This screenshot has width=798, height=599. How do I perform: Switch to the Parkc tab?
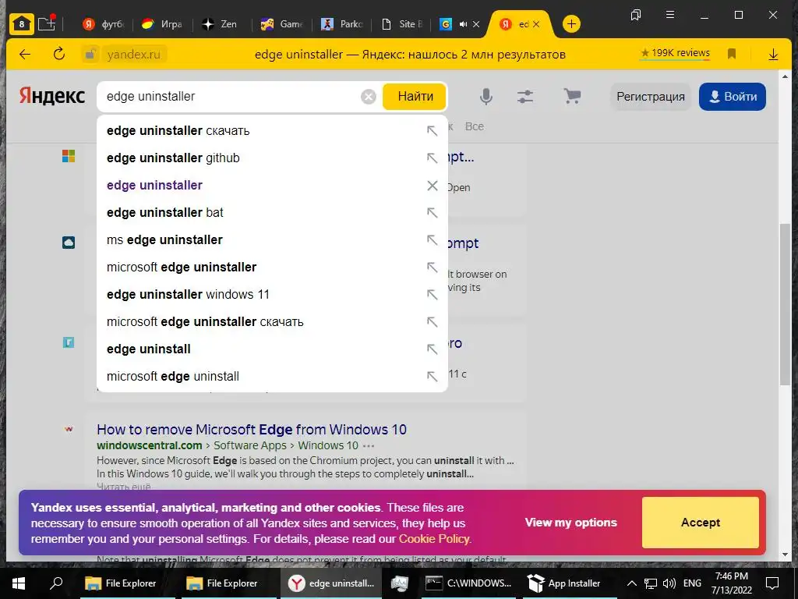pyautogui.click(x=341, y=24)
